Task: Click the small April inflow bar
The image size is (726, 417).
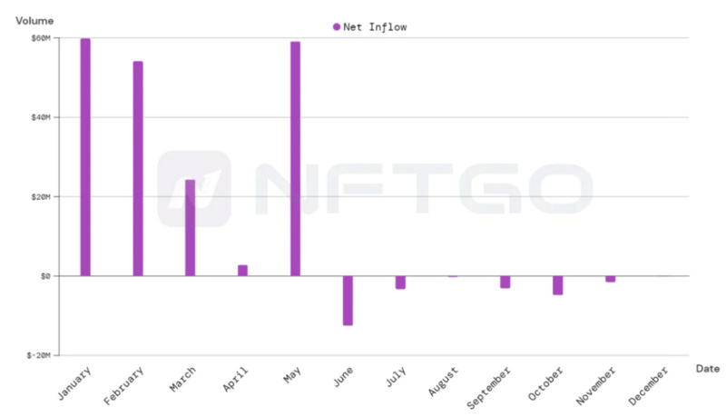Action: (x=242, y=270)
